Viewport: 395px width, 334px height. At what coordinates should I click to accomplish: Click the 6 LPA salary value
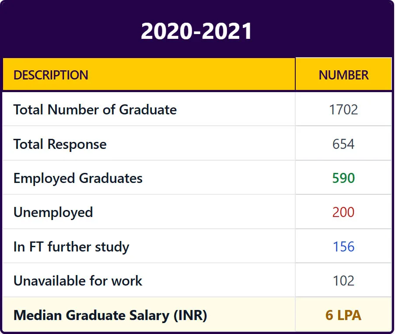(x=343, y=315)
